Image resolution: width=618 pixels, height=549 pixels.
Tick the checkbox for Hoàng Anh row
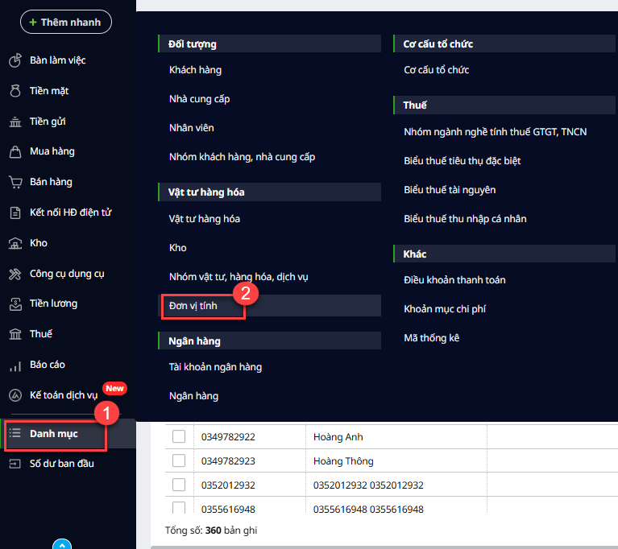(179, 437)
